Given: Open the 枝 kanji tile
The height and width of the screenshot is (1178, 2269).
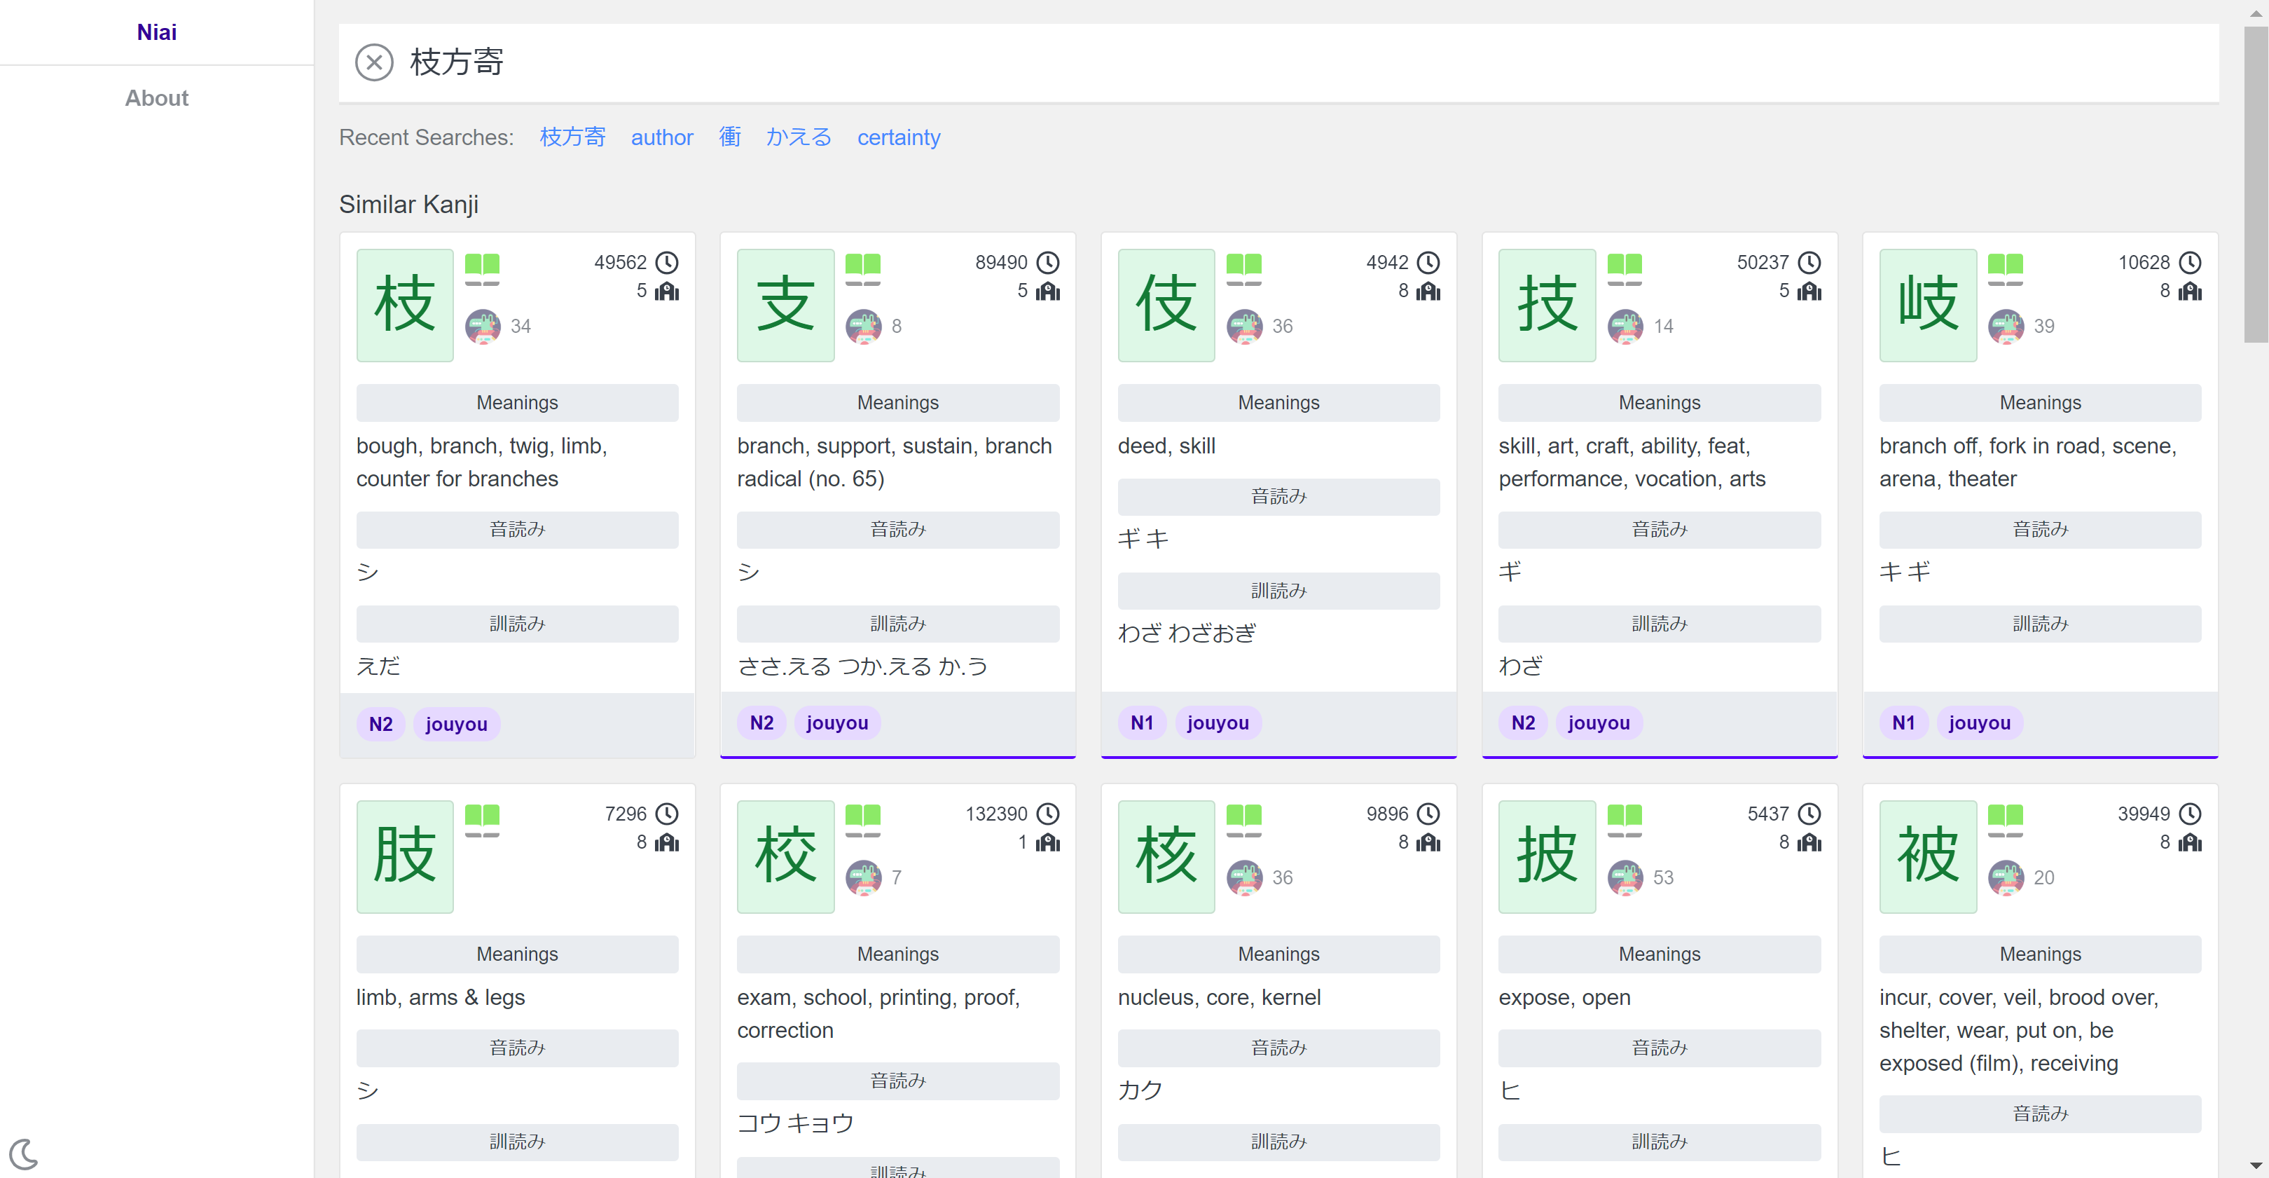Looking at the screenshot, I should (404, 305).
